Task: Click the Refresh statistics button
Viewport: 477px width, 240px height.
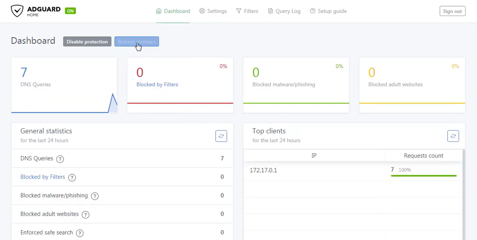Action: tap(137, 42)
